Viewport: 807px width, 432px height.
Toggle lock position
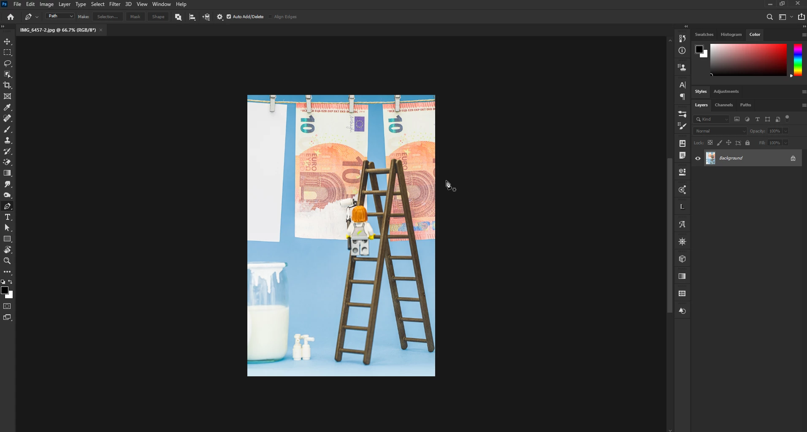click(728, 143)
